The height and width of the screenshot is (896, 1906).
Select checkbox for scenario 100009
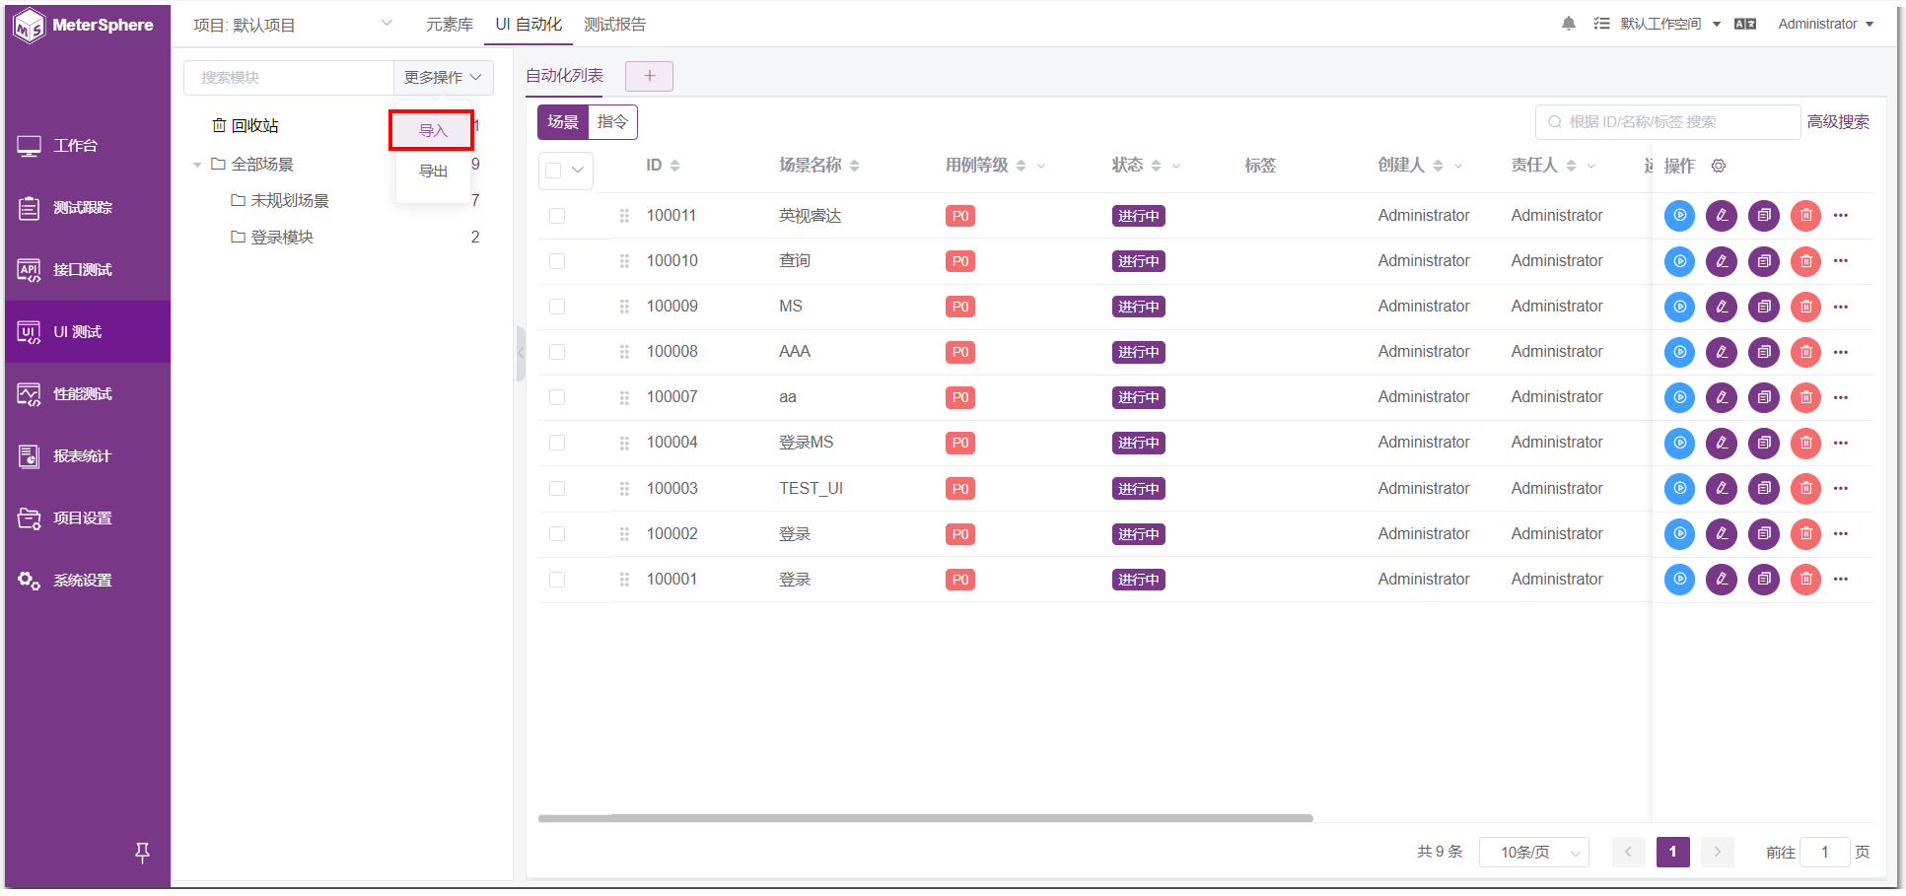point(557,307)
